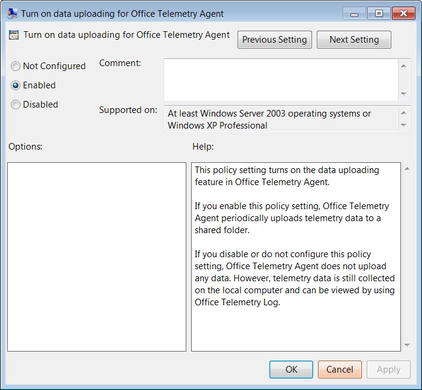Click Supported on scroll down arrow

pos(403,125)
